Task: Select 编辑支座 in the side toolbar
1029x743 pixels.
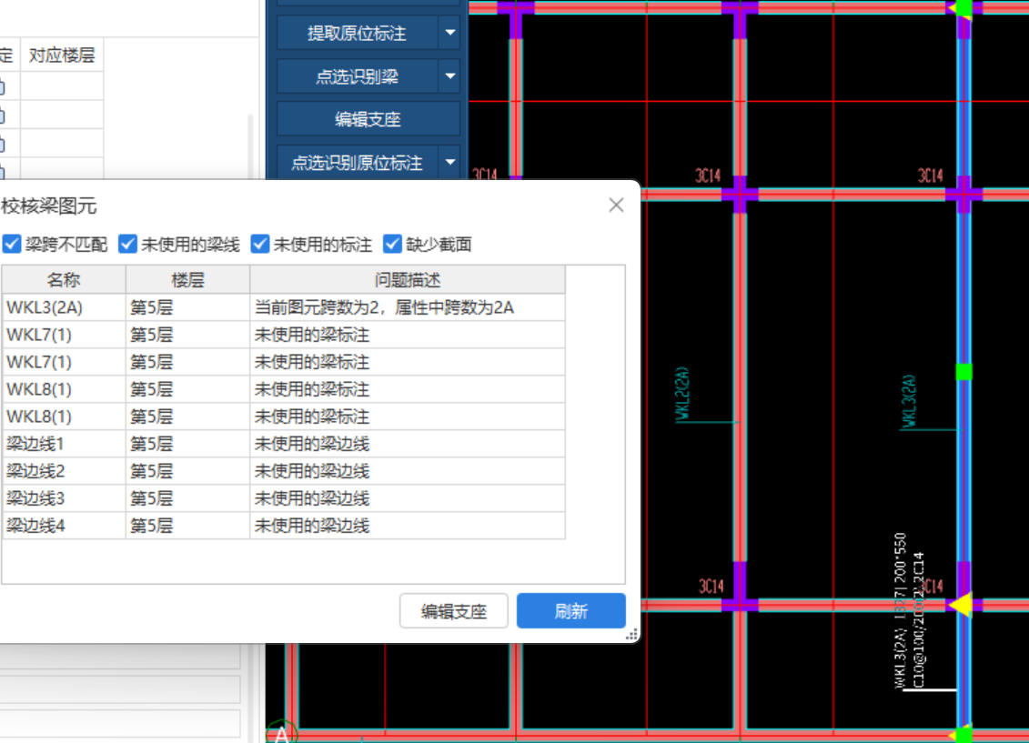Action: pos(368,118)
